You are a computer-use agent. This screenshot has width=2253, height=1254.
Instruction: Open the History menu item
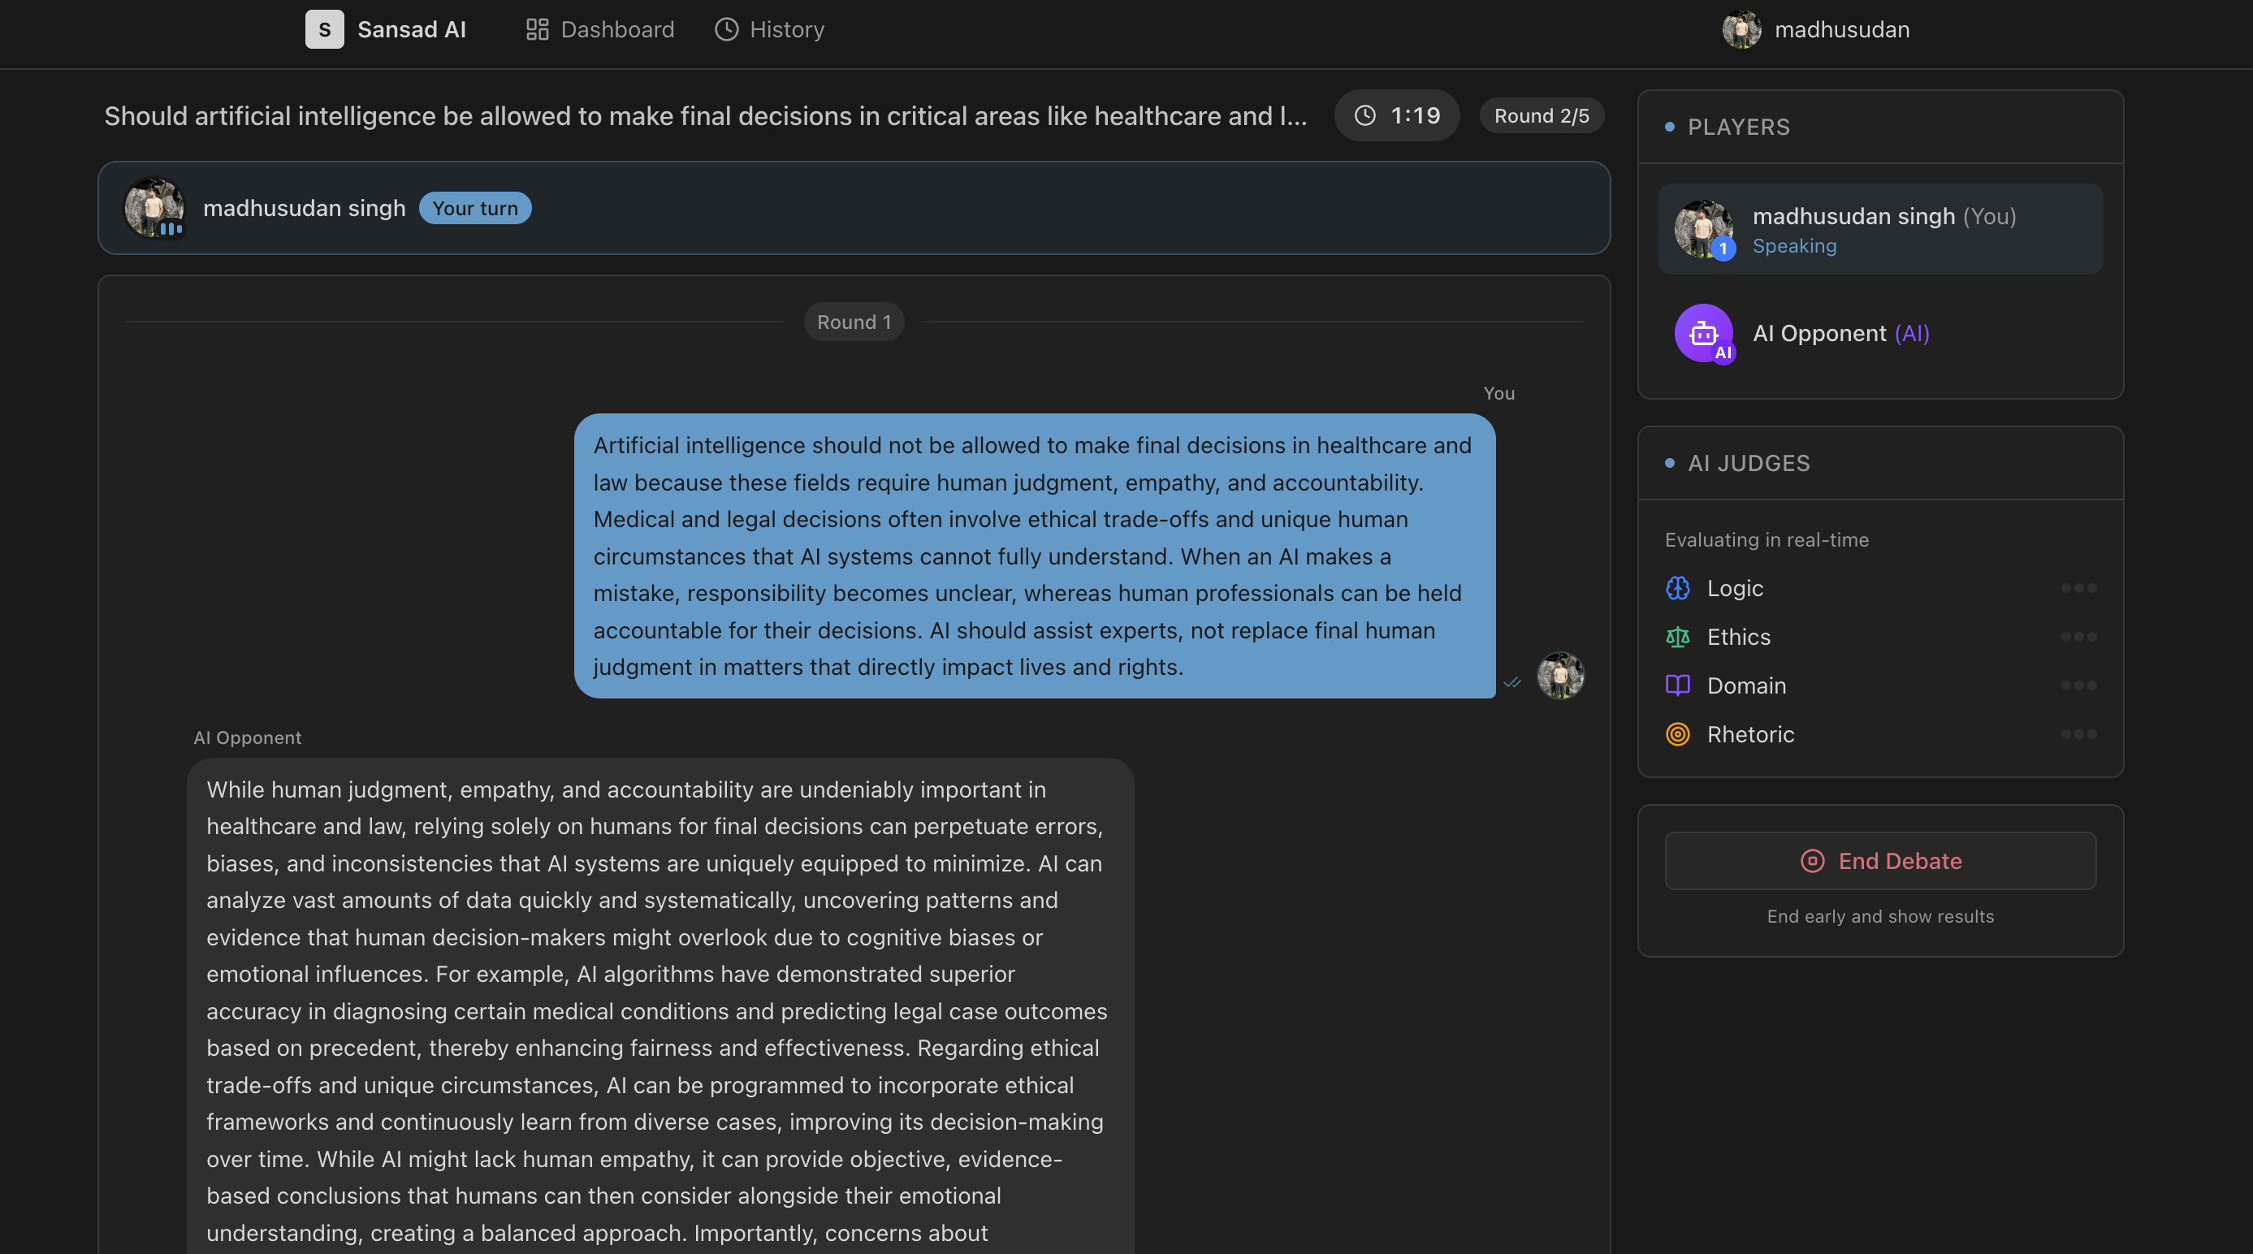pos(770,30)
